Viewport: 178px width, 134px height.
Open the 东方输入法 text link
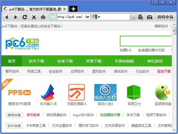point(48,104)
